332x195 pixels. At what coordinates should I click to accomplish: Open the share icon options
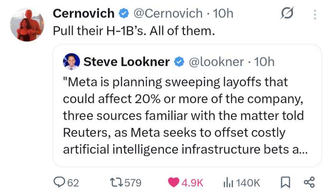(308, 182)
